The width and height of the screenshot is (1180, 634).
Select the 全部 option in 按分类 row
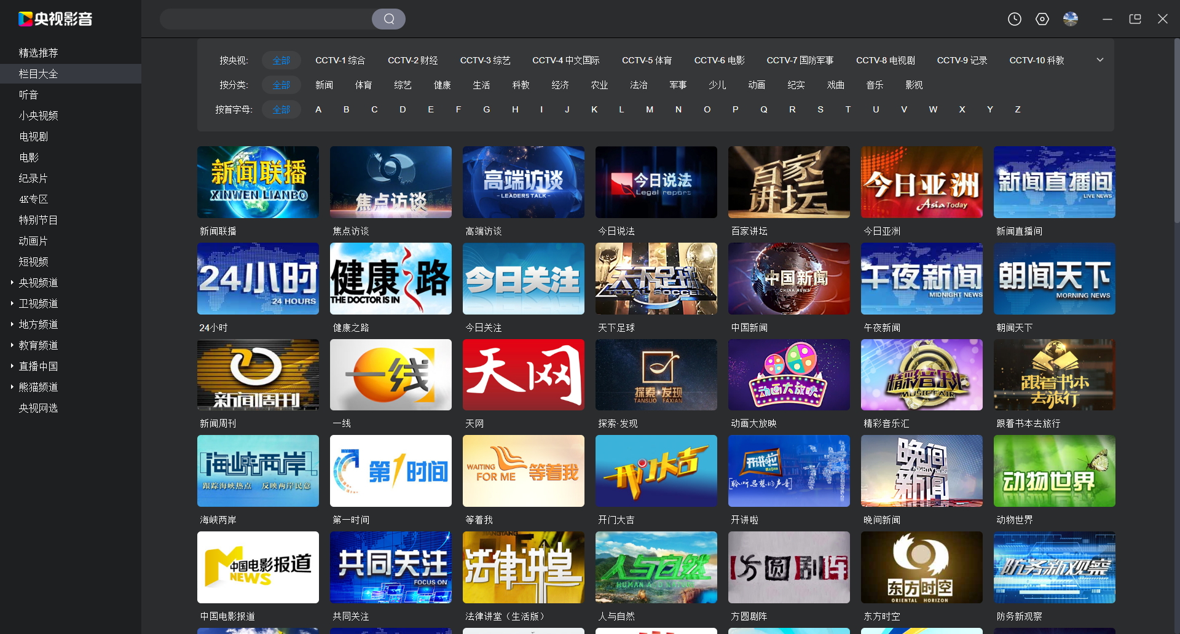pyautogui.click(x=281, y=85)
